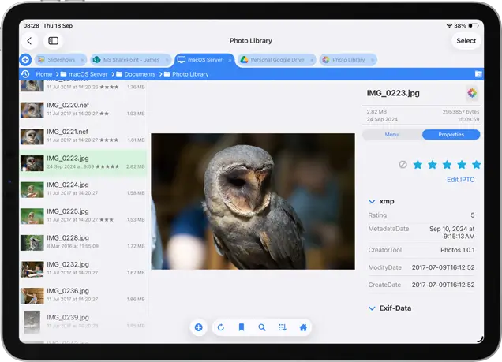
Task: Expand the Exif-Data section
Action: tap(373, 308)
